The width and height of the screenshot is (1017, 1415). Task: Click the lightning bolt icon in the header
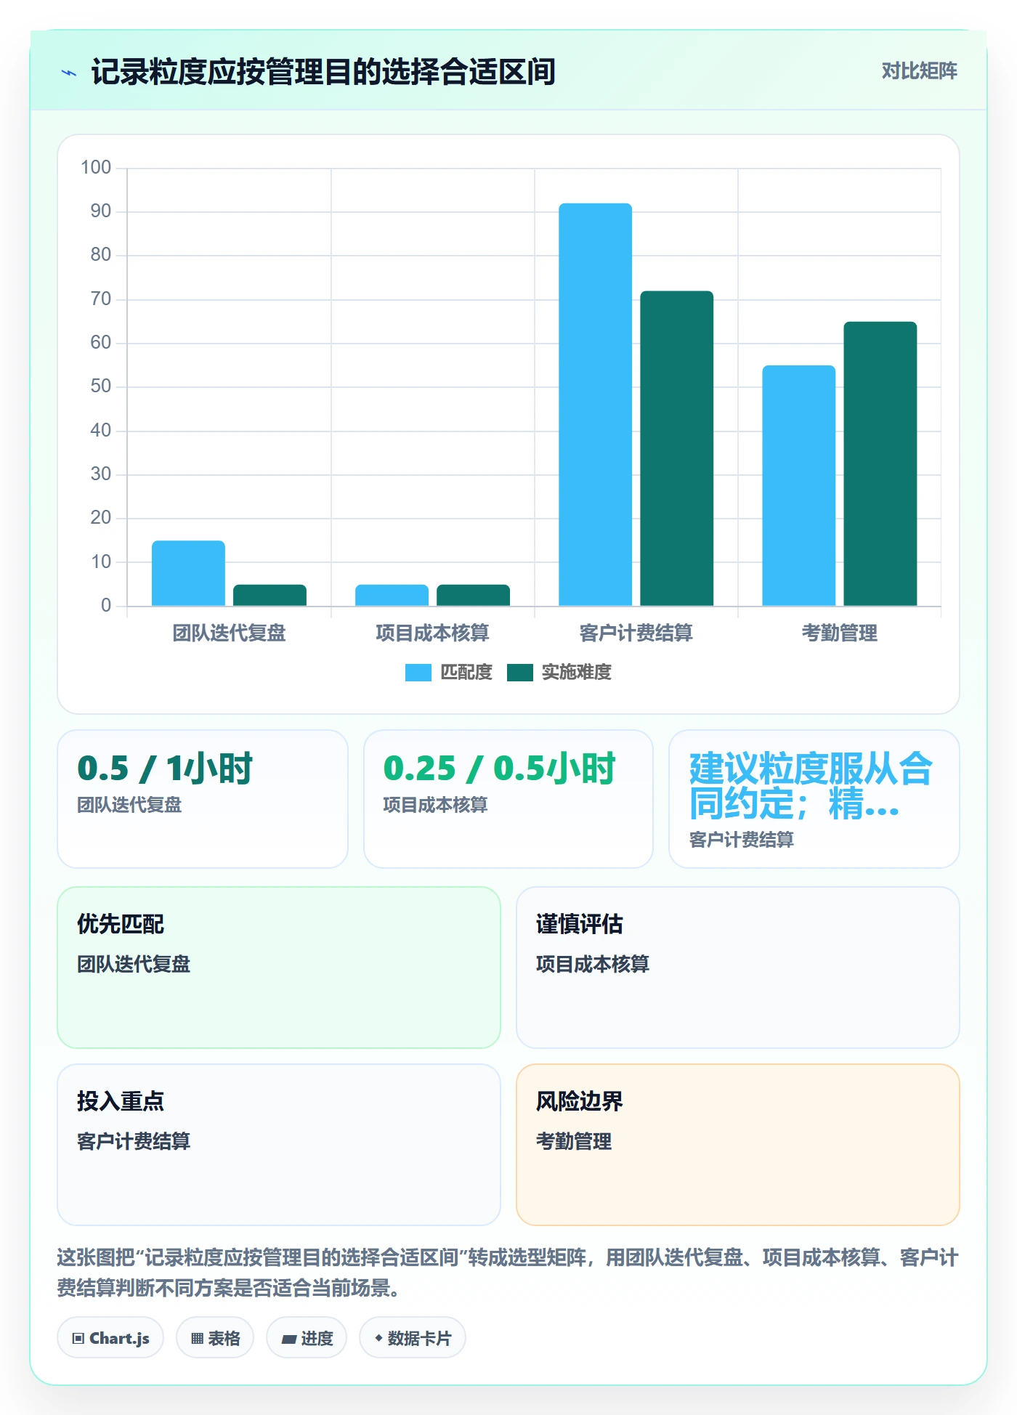(69, 73)
